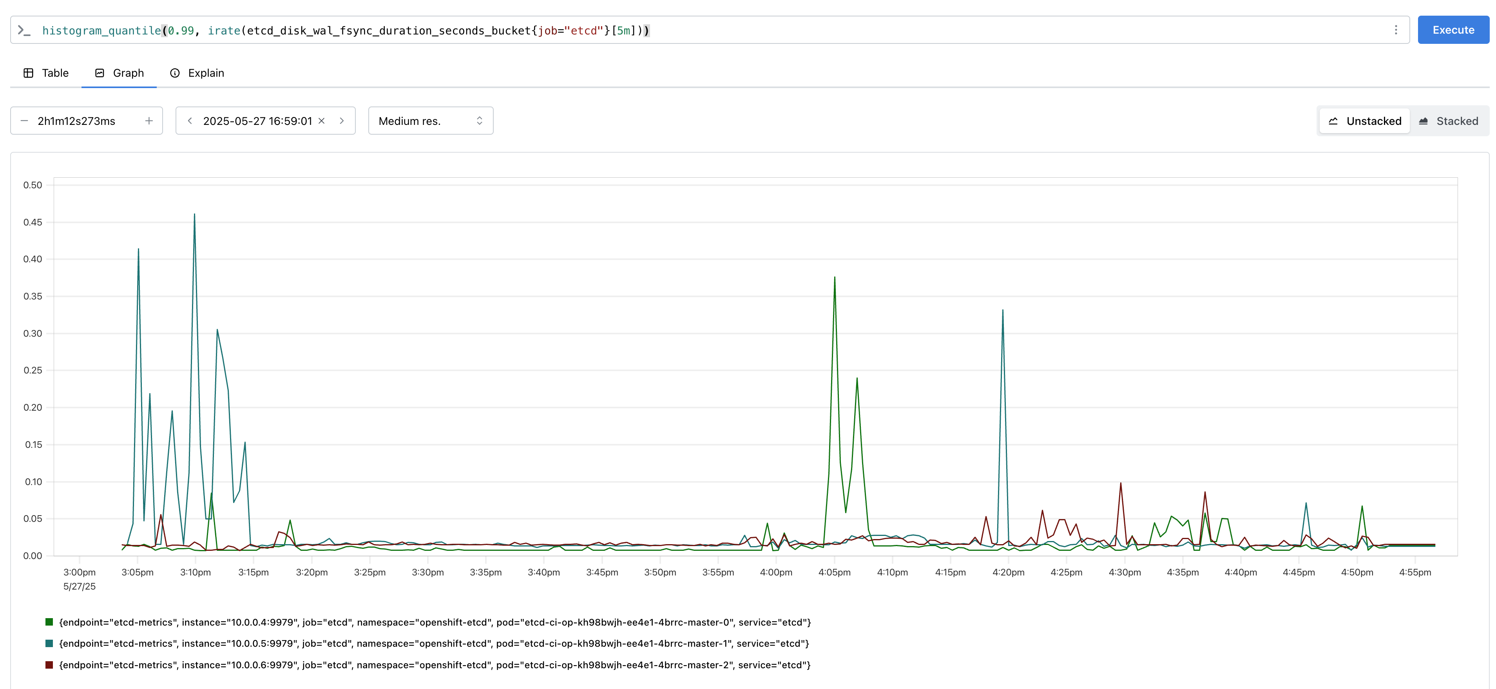
Task: Switch chart to Stacked mode
Action: point(1448,121)
